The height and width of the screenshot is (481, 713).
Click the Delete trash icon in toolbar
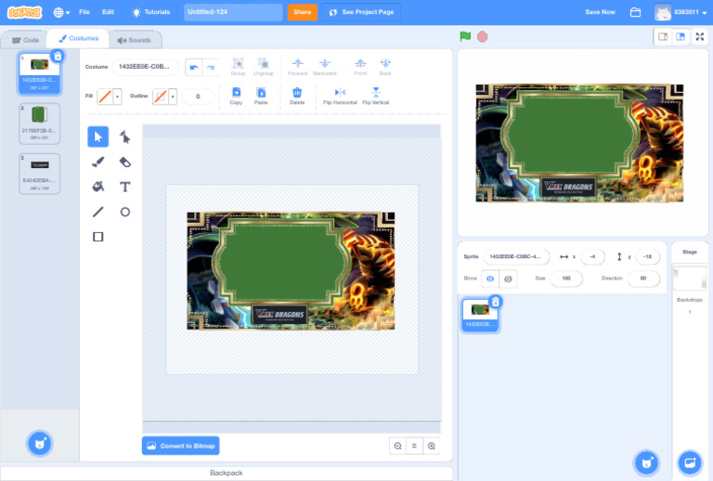click(297, 96)
